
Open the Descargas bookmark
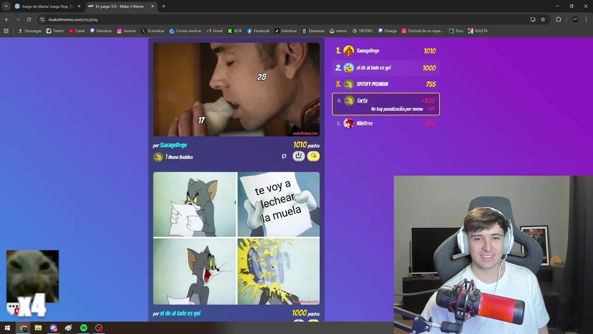point(30,31)
